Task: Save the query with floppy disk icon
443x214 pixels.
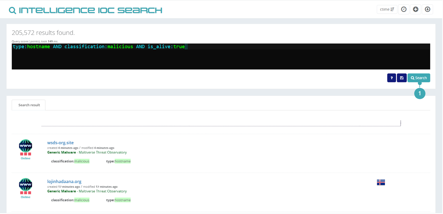Action: [x=402, y=78]
